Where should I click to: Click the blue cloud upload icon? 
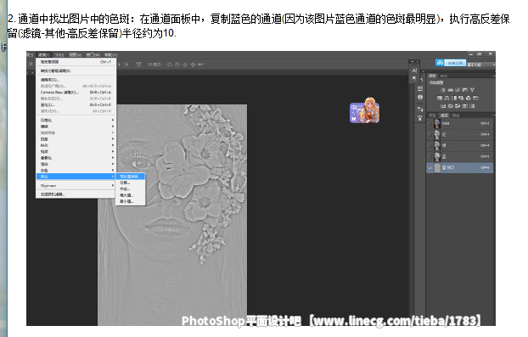click(x=440, y=63)
